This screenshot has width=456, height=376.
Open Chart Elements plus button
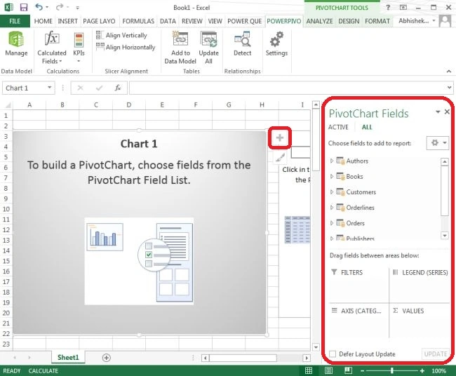tap(279, 137)
